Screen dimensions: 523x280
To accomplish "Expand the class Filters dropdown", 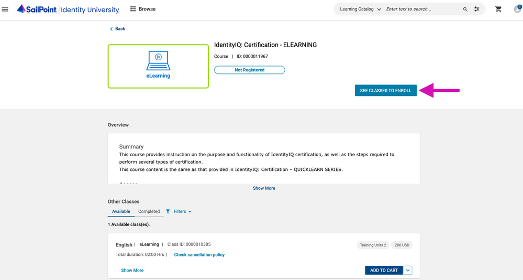I will click(x=179, y=211).
